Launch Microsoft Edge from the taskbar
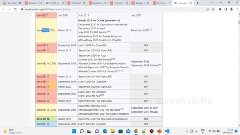The width and height of the screenshot is (240, 135). point(105,131)
